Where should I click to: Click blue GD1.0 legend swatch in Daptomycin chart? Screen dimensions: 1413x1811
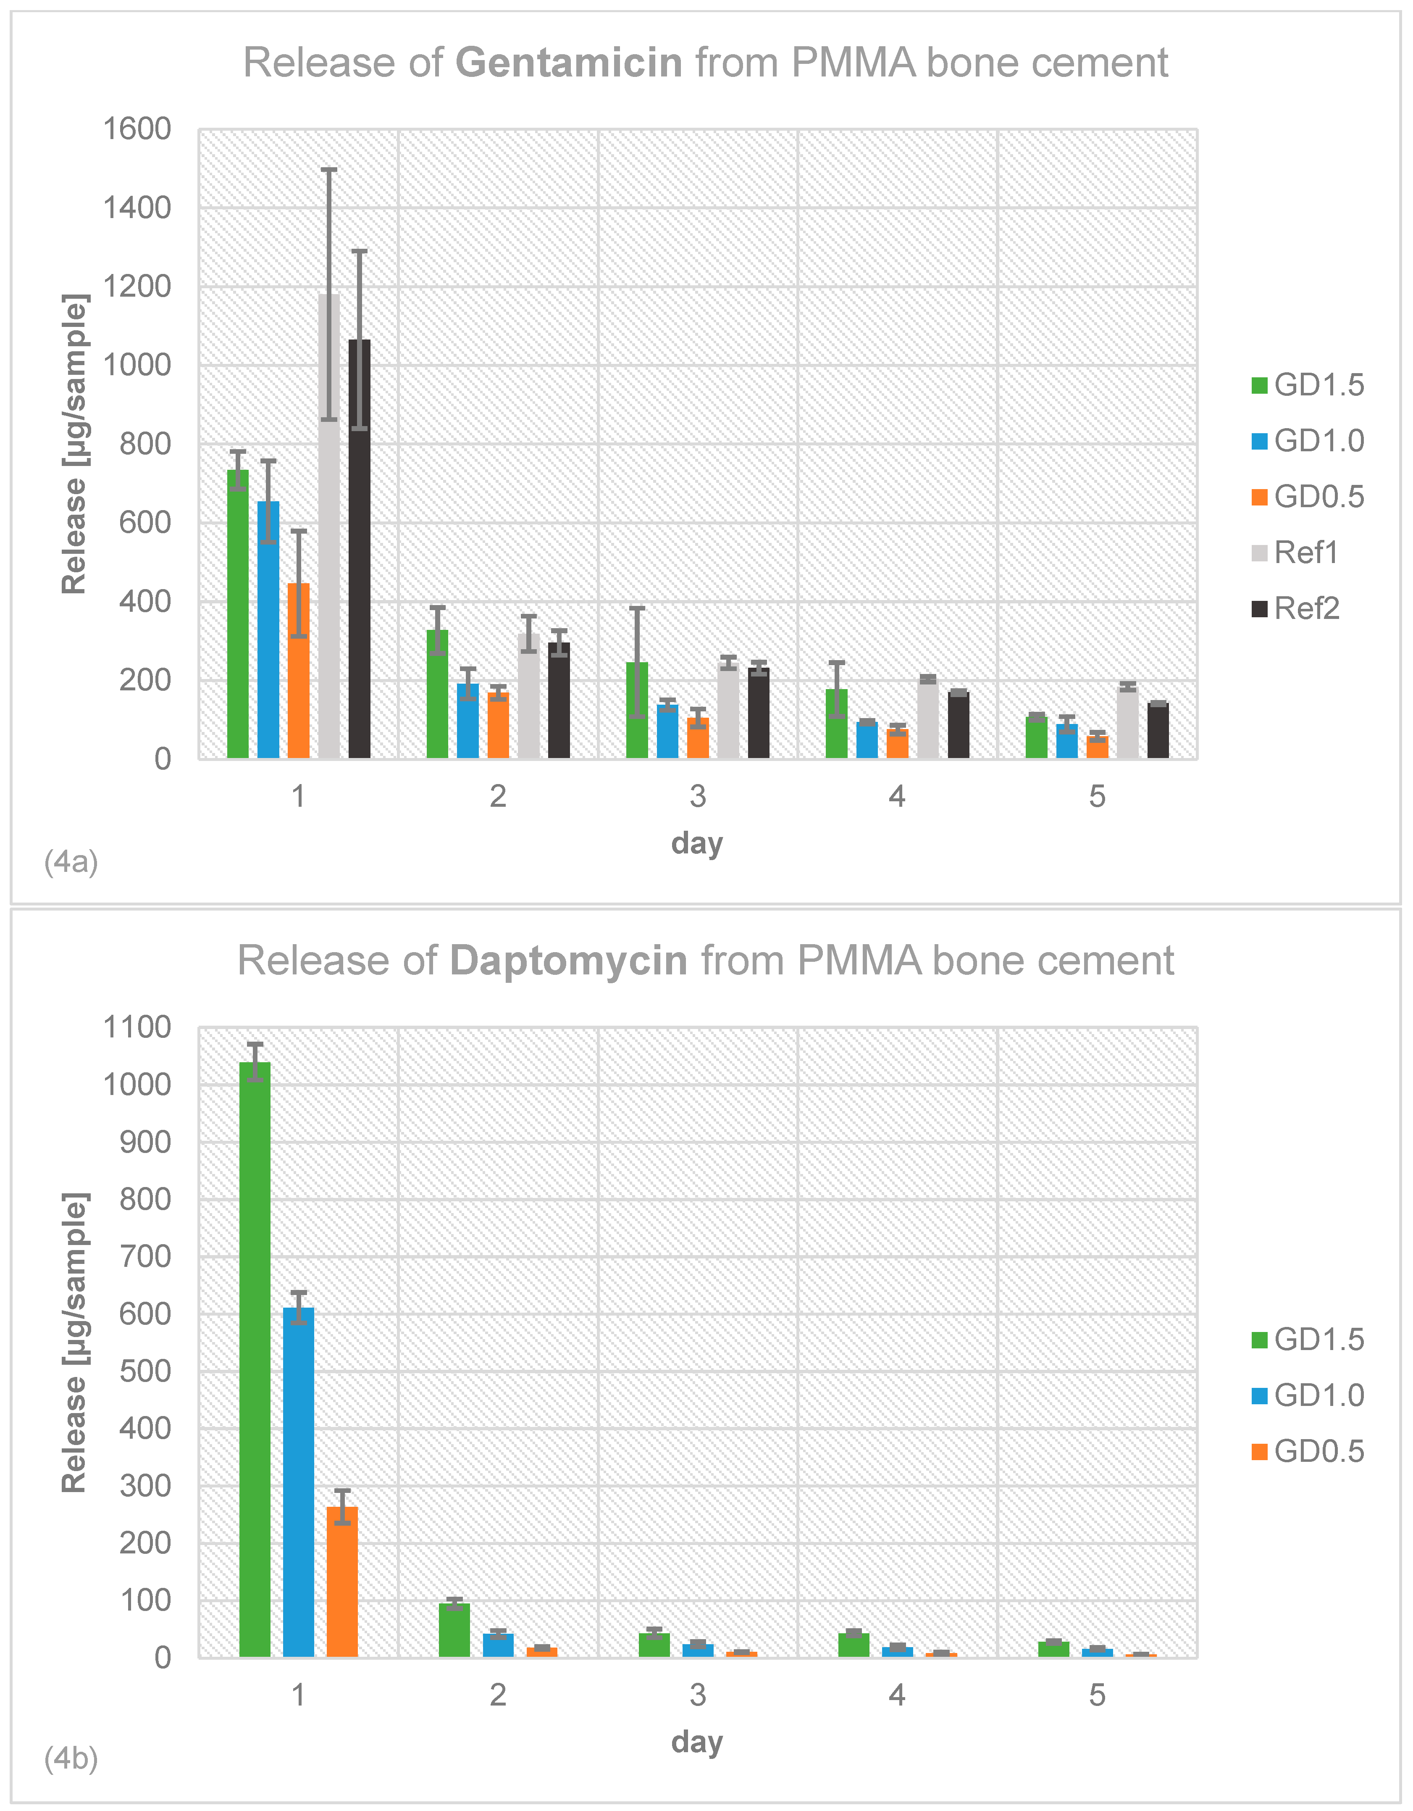1259,1395
